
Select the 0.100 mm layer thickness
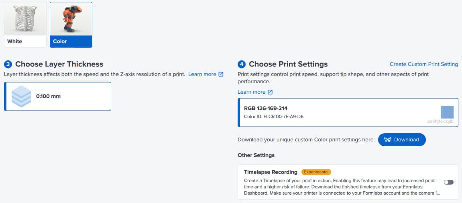point(58,96)
